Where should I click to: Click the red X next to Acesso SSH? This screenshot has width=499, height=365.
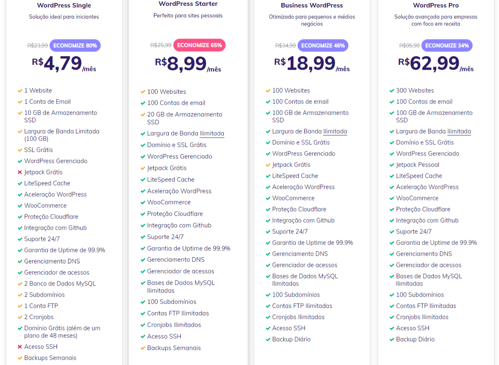pos(20,347)
